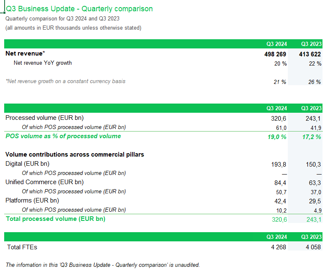
Task: Click 'Volume contributions across commercial pillars' heading
Action: 75,154
